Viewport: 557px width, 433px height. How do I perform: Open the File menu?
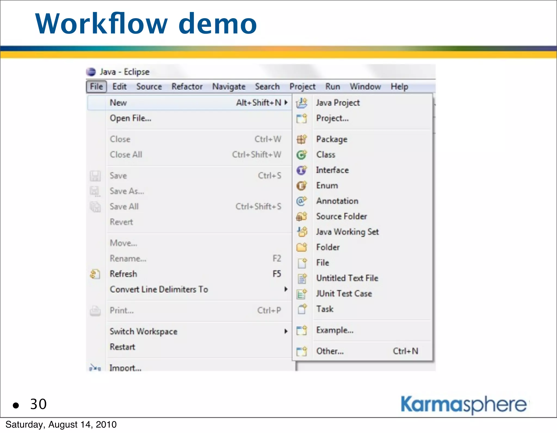pyautogui.click(x=97, y=86)
